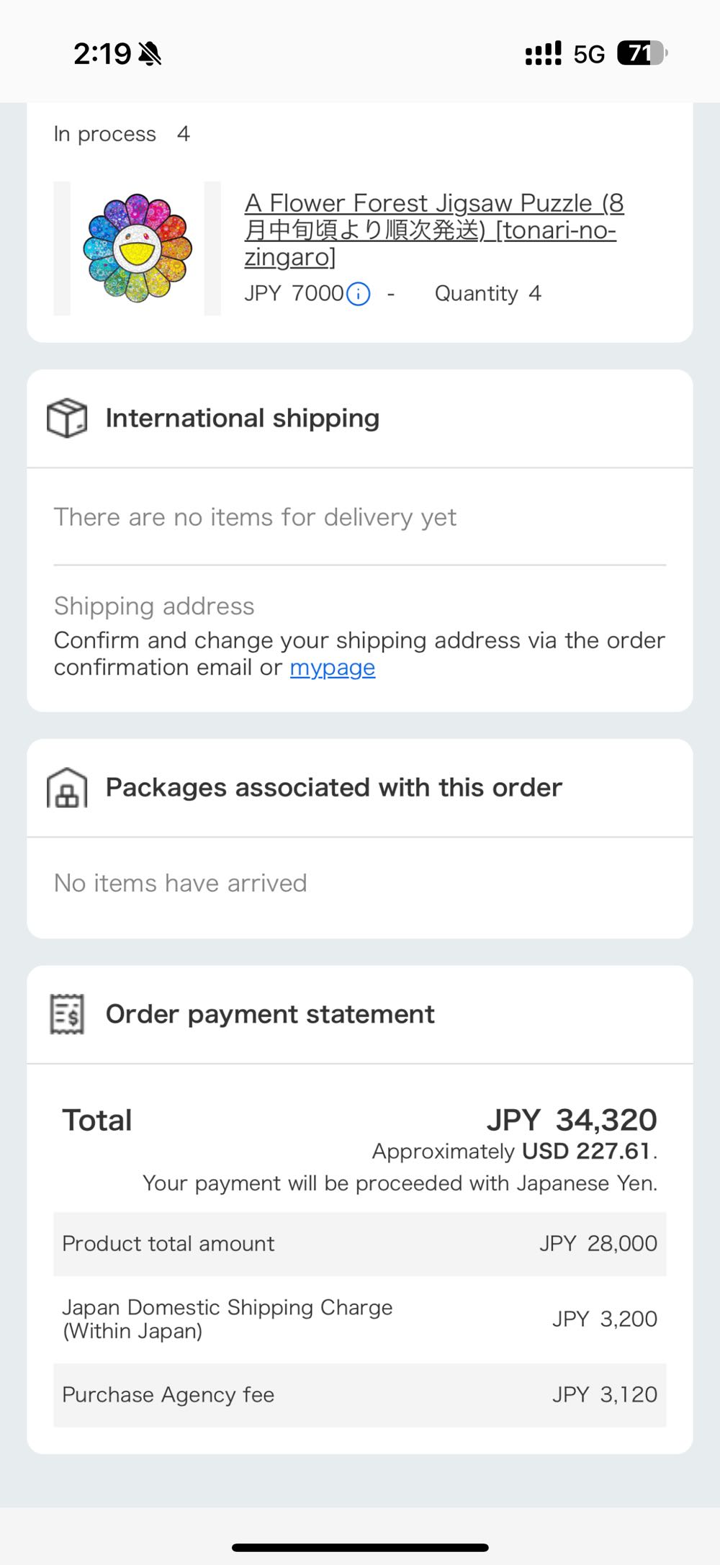Tap the Purchase Agency fee row
The height and width of the screenshot is (1565, 720).
point(359,1395)
